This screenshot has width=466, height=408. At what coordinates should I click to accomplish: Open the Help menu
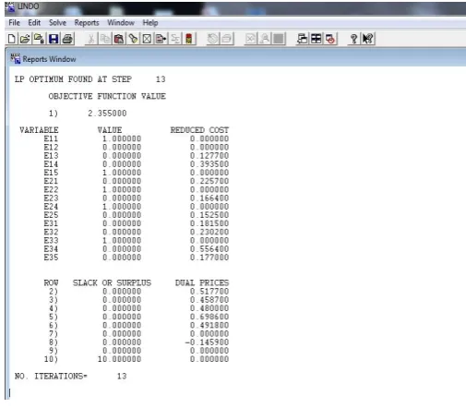pyautogui.click(x=150, y=23)
